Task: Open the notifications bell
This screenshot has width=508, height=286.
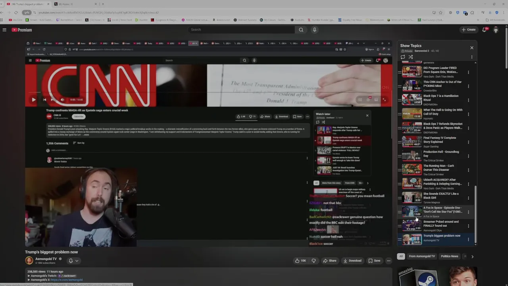Action: [485, 30]
